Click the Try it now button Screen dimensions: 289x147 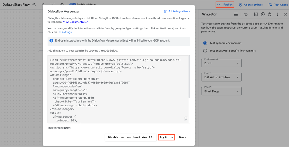166,137
